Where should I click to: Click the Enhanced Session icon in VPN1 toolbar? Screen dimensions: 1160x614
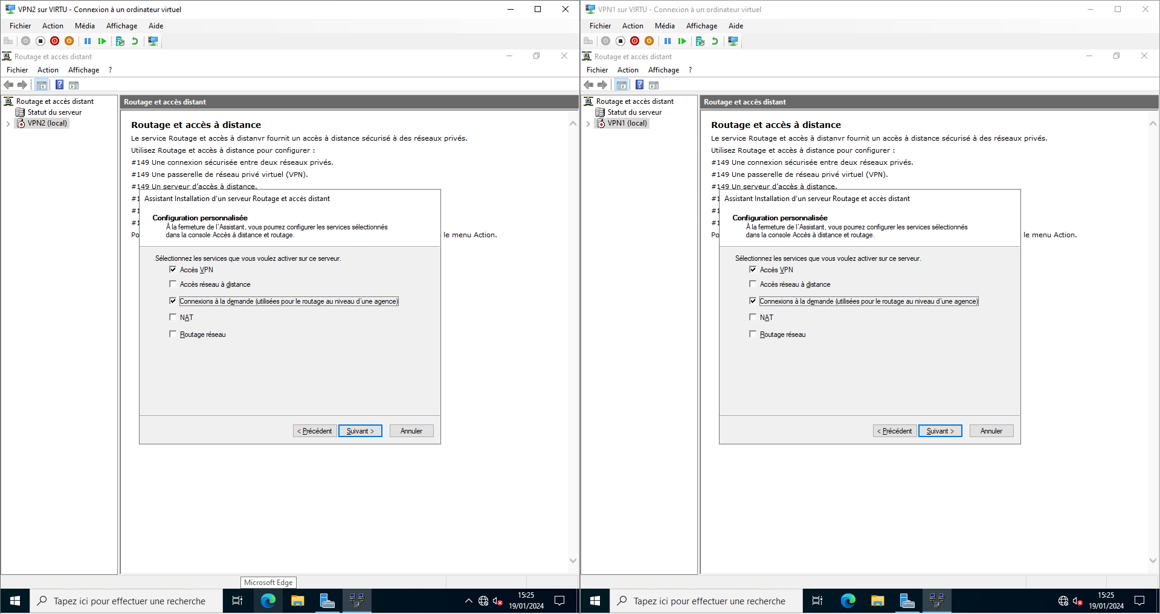733,41
